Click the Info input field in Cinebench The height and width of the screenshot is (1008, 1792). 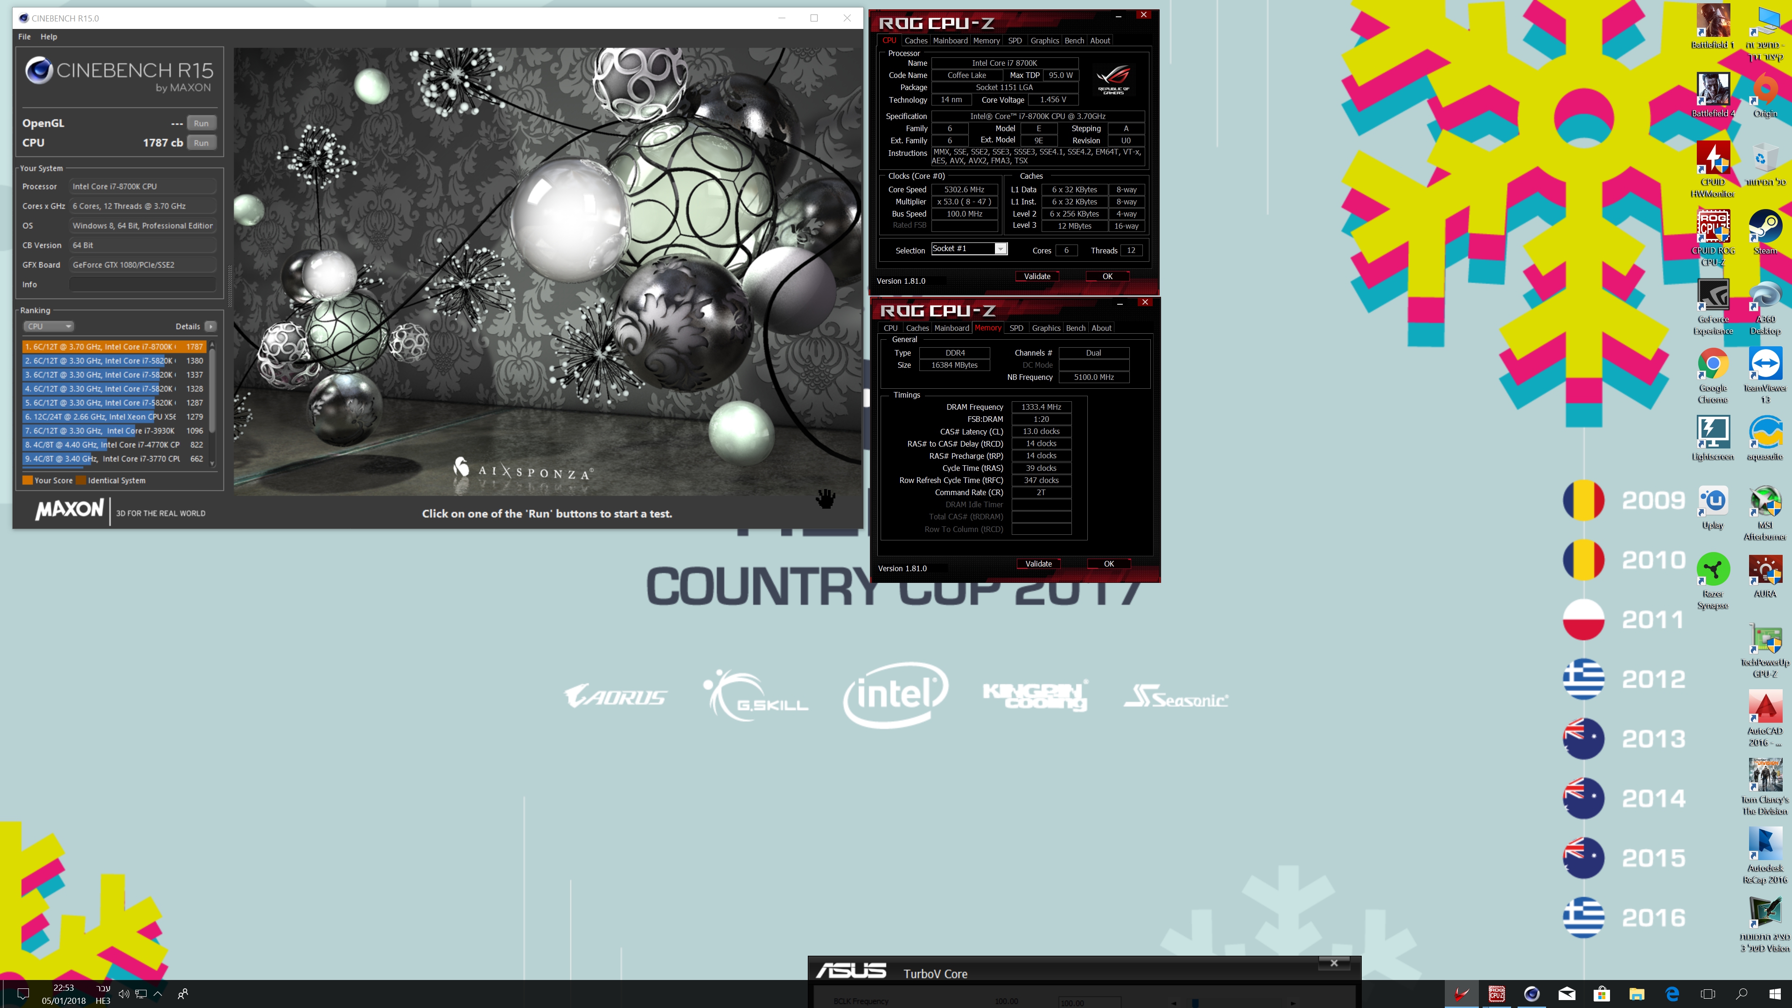pos(143,284)
